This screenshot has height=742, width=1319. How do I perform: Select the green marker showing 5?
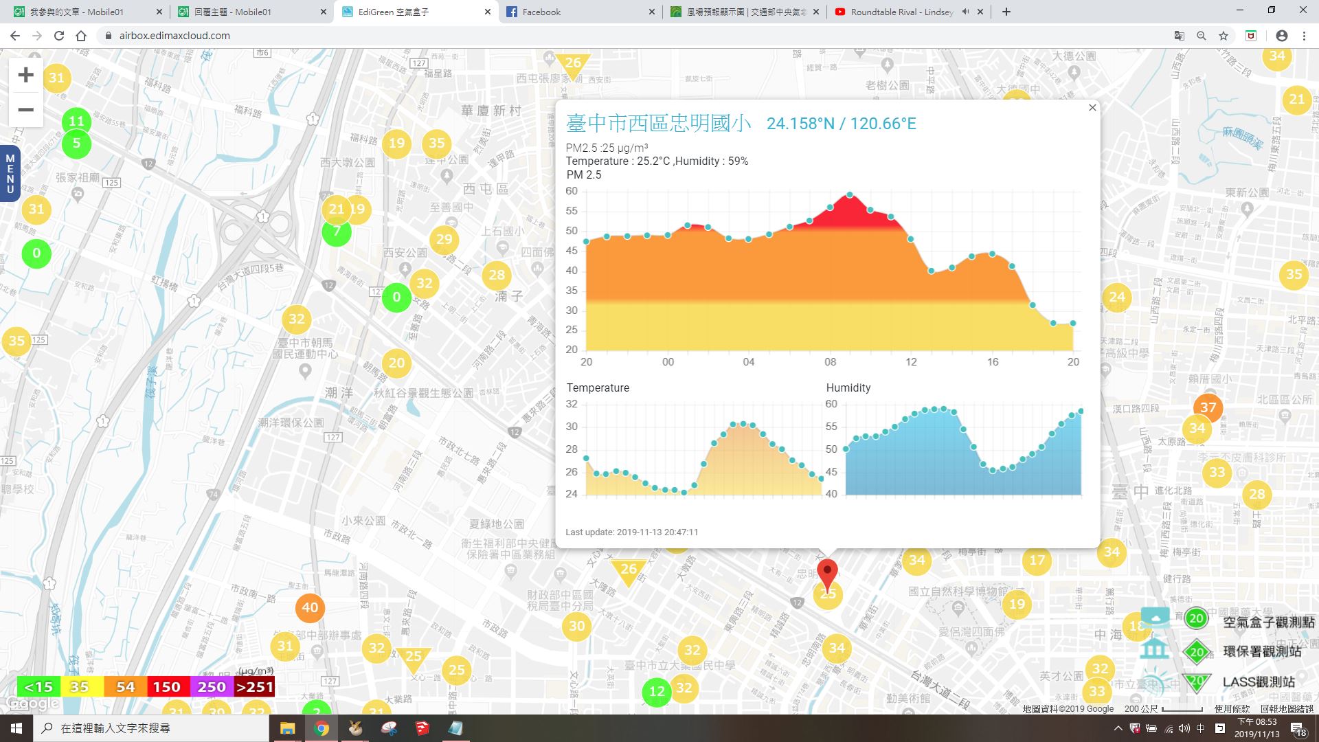(x=76, y=144)
